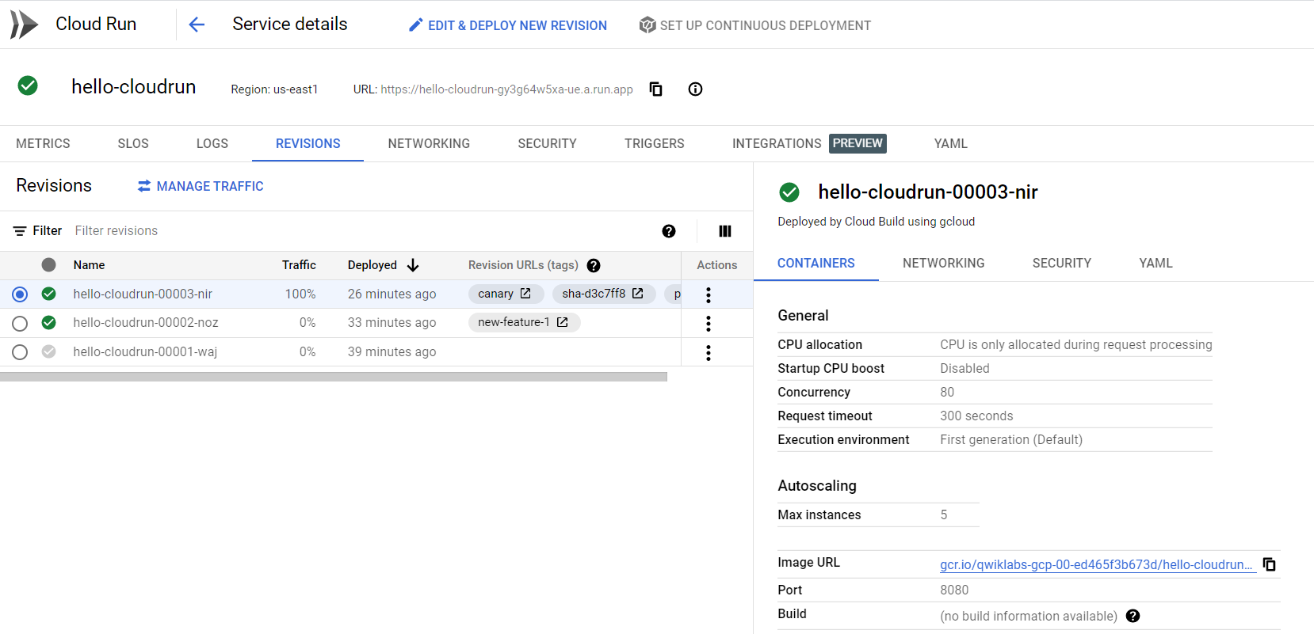Click the Deployed column header
This screenshot has width=1314, height=634.
(372, 265)
